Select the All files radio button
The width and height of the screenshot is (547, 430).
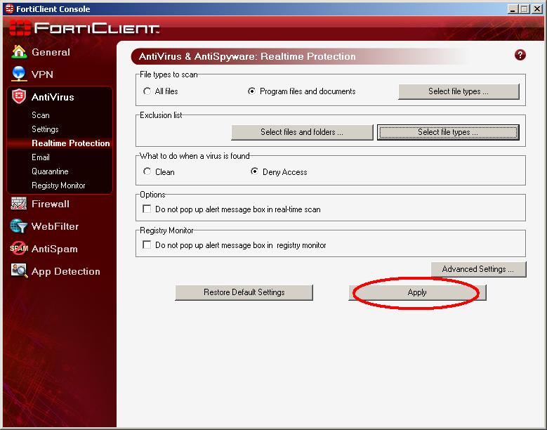tap(147, 91)
